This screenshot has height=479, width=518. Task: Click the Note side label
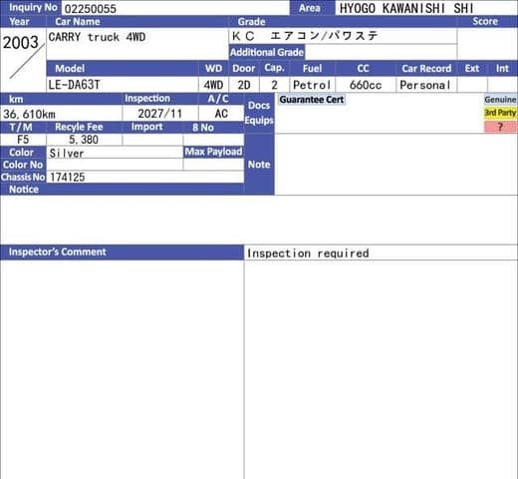pos(259,165)
